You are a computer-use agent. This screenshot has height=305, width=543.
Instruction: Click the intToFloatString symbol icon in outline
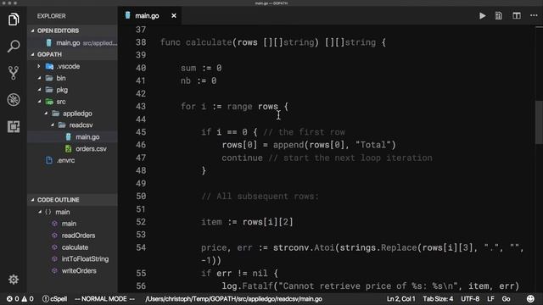click(54, 259)
